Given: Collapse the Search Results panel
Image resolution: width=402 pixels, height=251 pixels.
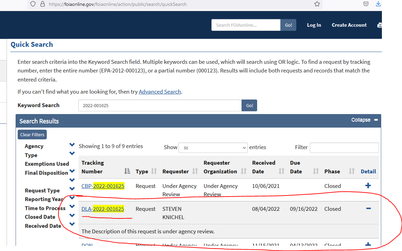Looking at the screenshot, I should pos(365,120).
